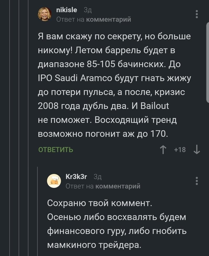Collapse the nested thread line beside Kr3k3r's reply
The image size is (209, 256).
pyautogui.click(x=38, y=209)
